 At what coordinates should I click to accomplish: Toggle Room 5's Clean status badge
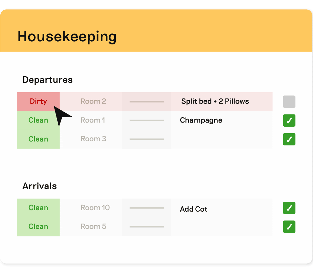[x=38, y=226]
